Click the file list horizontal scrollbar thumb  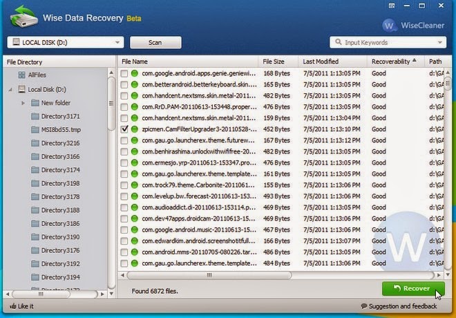coord(209,275)
